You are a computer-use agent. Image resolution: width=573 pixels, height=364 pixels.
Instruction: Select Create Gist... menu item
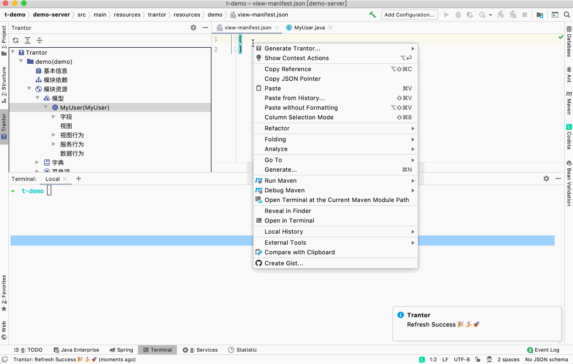(x=335, y=263)
